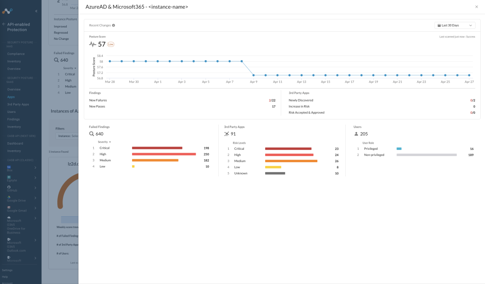This screenshot has width=485, height=284.
Task: Click the GitHub icon in the sidebar
Action: 9,187
